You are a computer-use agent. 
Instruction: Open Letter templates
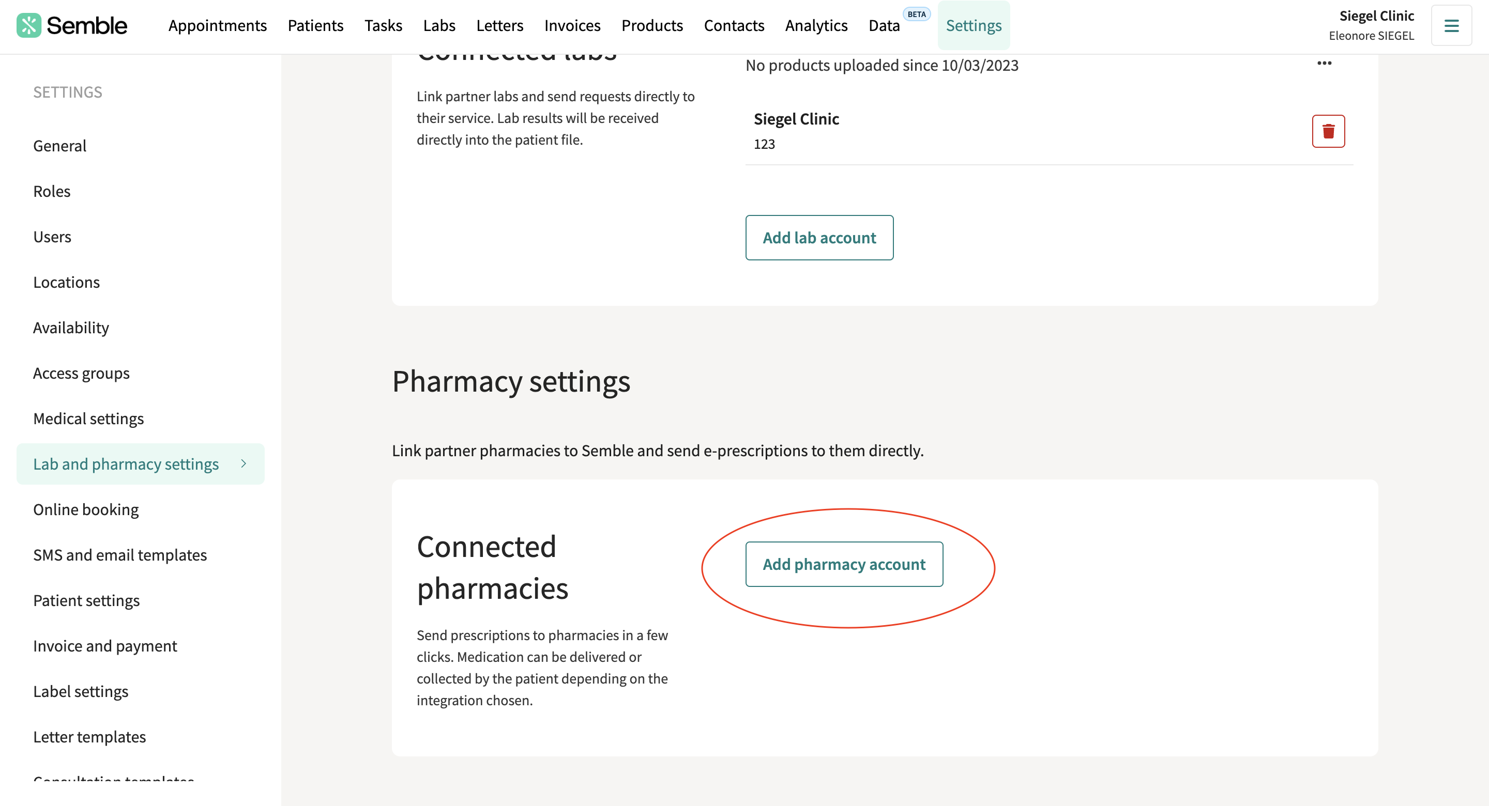tap(89, 737)
